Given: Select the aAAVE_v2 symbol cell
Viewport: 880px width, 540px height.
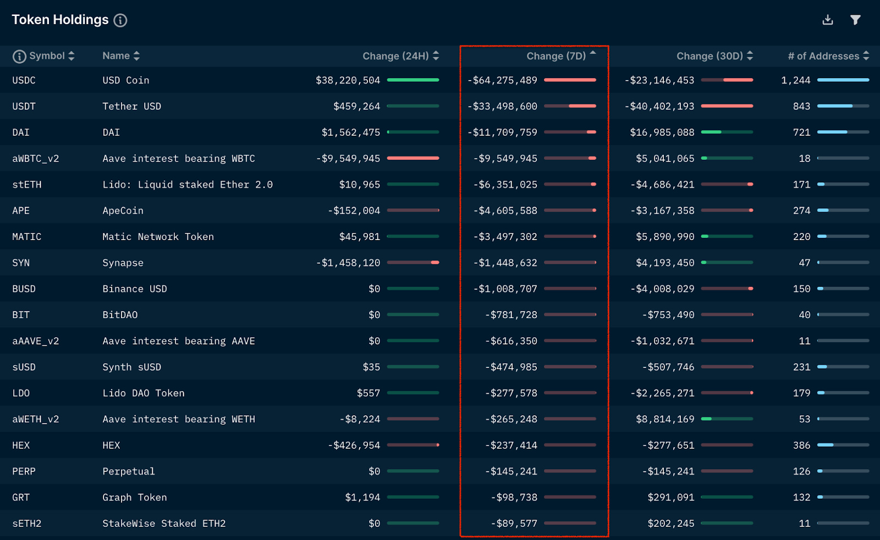Looking at the screenshot, I should tap(36, 341).
